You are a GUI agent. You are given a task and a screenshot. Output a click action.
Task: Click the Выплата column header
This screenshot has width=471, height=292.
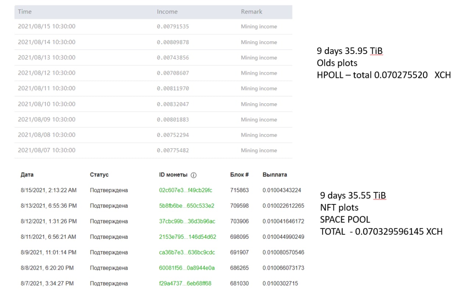(x=275, y=175)
